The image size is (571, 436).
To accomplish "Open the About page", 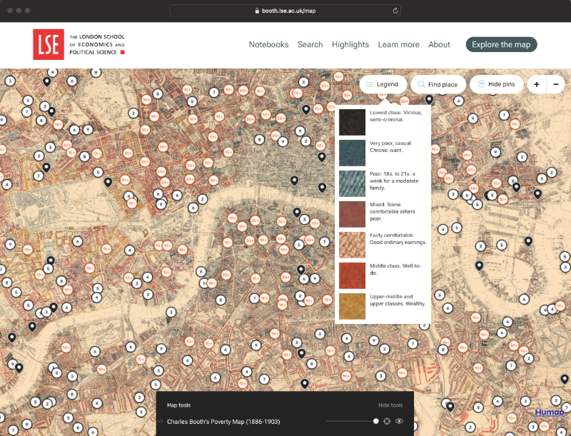I will tap(439, 44).
